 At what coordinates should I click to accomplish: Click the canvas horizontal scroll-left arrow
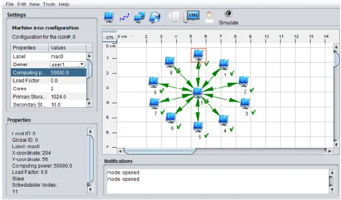[x=120, y=151]
